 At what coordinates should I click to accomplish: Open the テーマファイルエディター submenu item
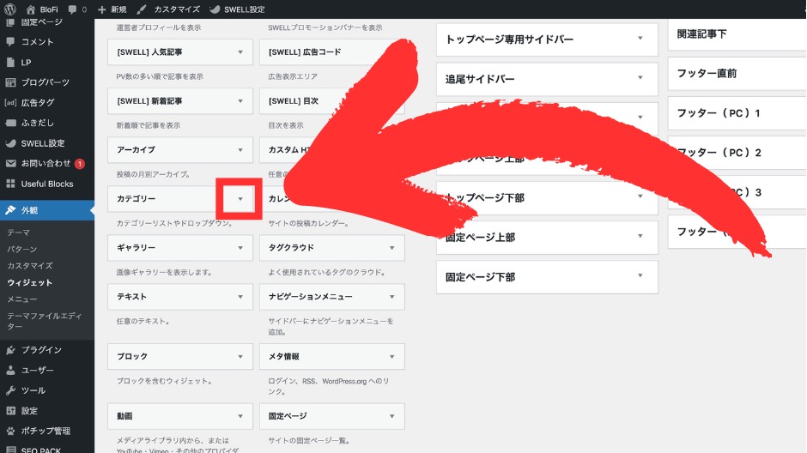pyautogui.click(x=45, y=321)
